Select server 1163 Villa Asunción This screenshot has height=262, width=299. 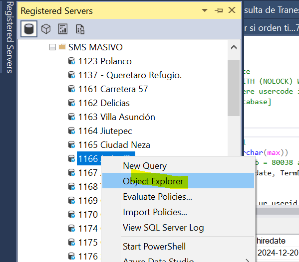[x=116, y=117]
